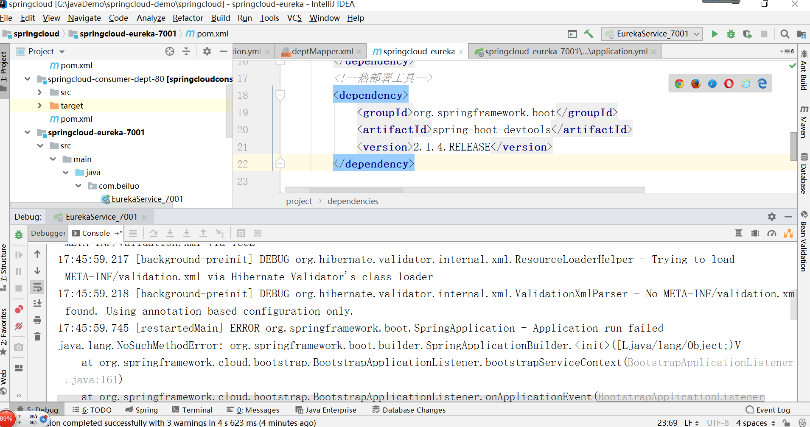Open 6: TODO tool window
The width and height of the screenshot is (810, 427).
coord(92,410)
